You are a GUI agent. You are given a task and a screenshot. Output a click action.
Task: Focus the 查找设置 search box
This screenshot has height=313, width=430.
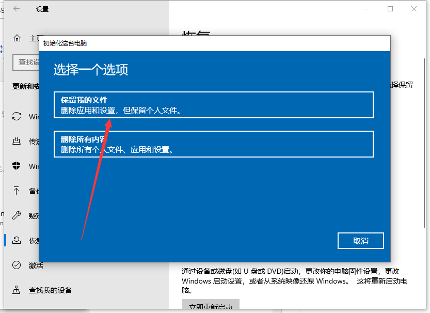click(x=26, y=62)
